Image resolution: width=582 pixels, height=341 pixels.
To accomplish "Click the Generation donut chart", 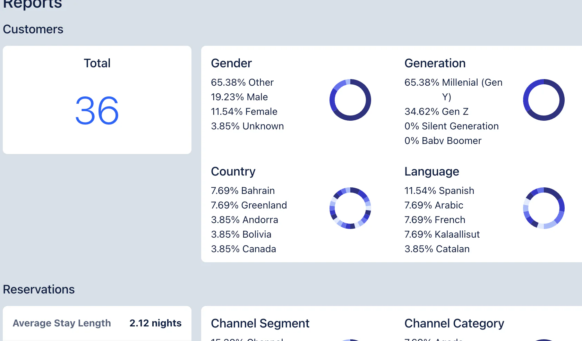I will (544, 100).
